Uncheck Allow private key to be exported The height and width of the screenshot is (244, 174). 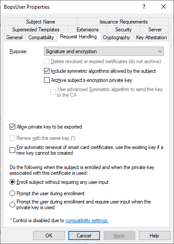[12, 127]
